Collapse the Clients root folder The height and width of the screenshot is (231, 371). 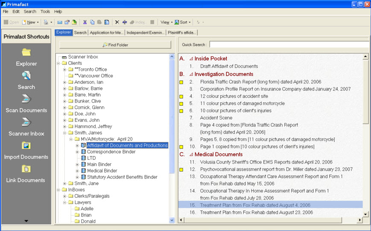58,63
